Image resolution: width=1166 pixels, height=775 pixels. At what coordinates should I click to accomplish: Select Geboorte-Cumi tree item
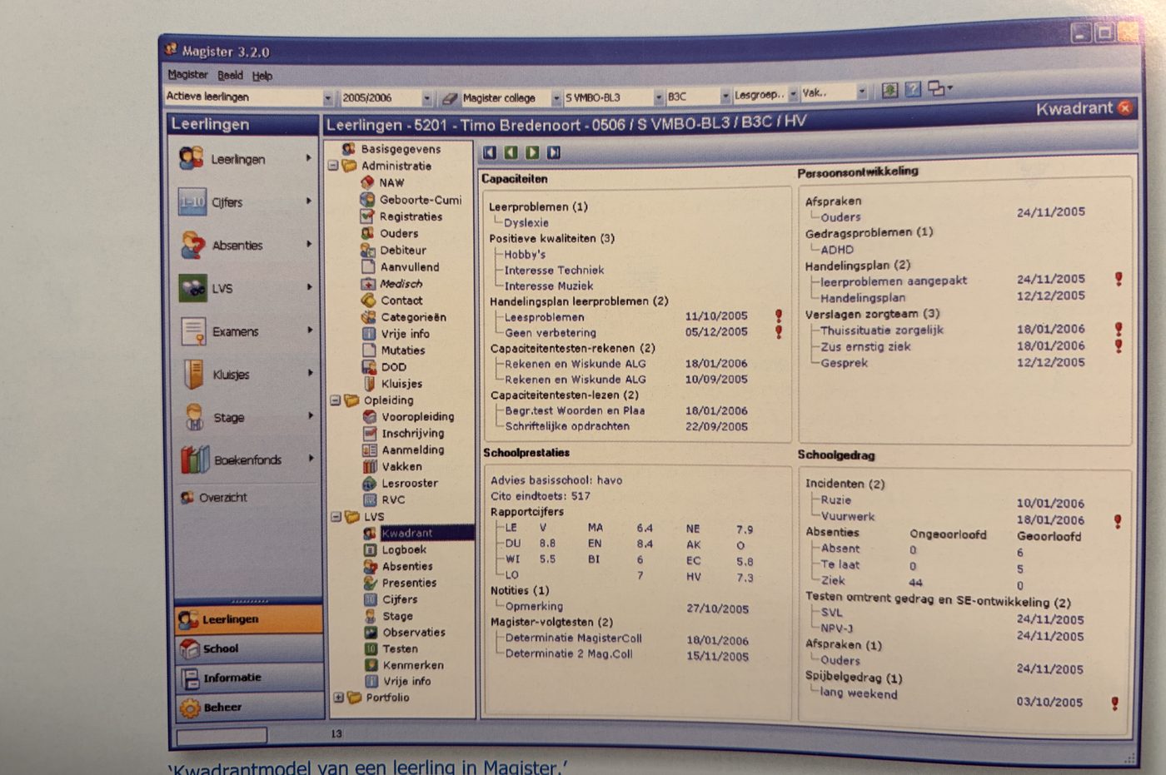click(422, 200)
